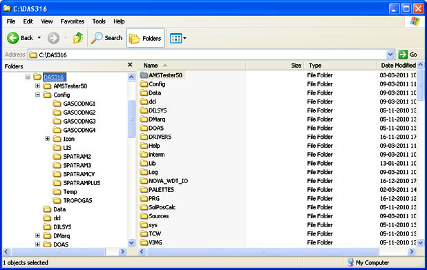
Task: Open the Favorites menu
Action: click(x=72, y=21)
